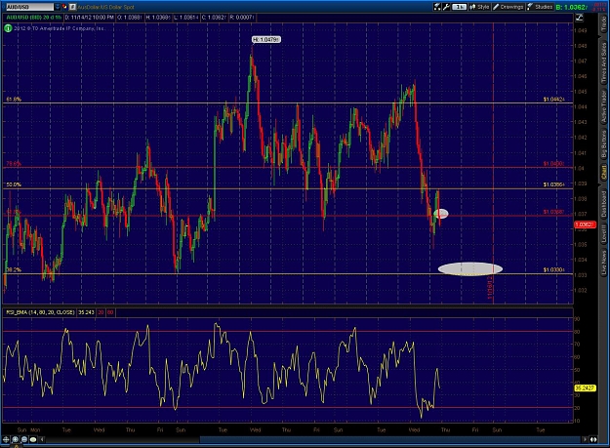This screenshot has height=448, width=610.
Task: Click the price axis scale icon above 1.049
Action: pyautogui.click(x=579, y=18)
